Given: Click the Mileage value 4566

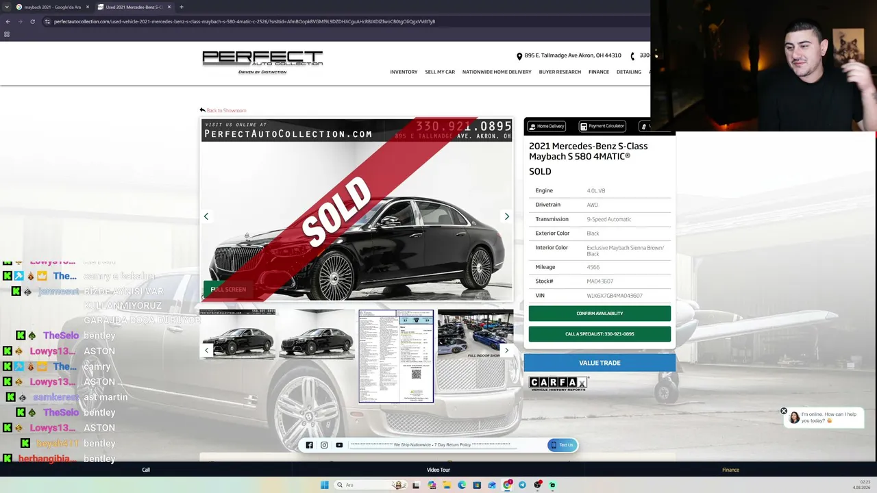Looking at the screenshot, I should click(593, 267).
